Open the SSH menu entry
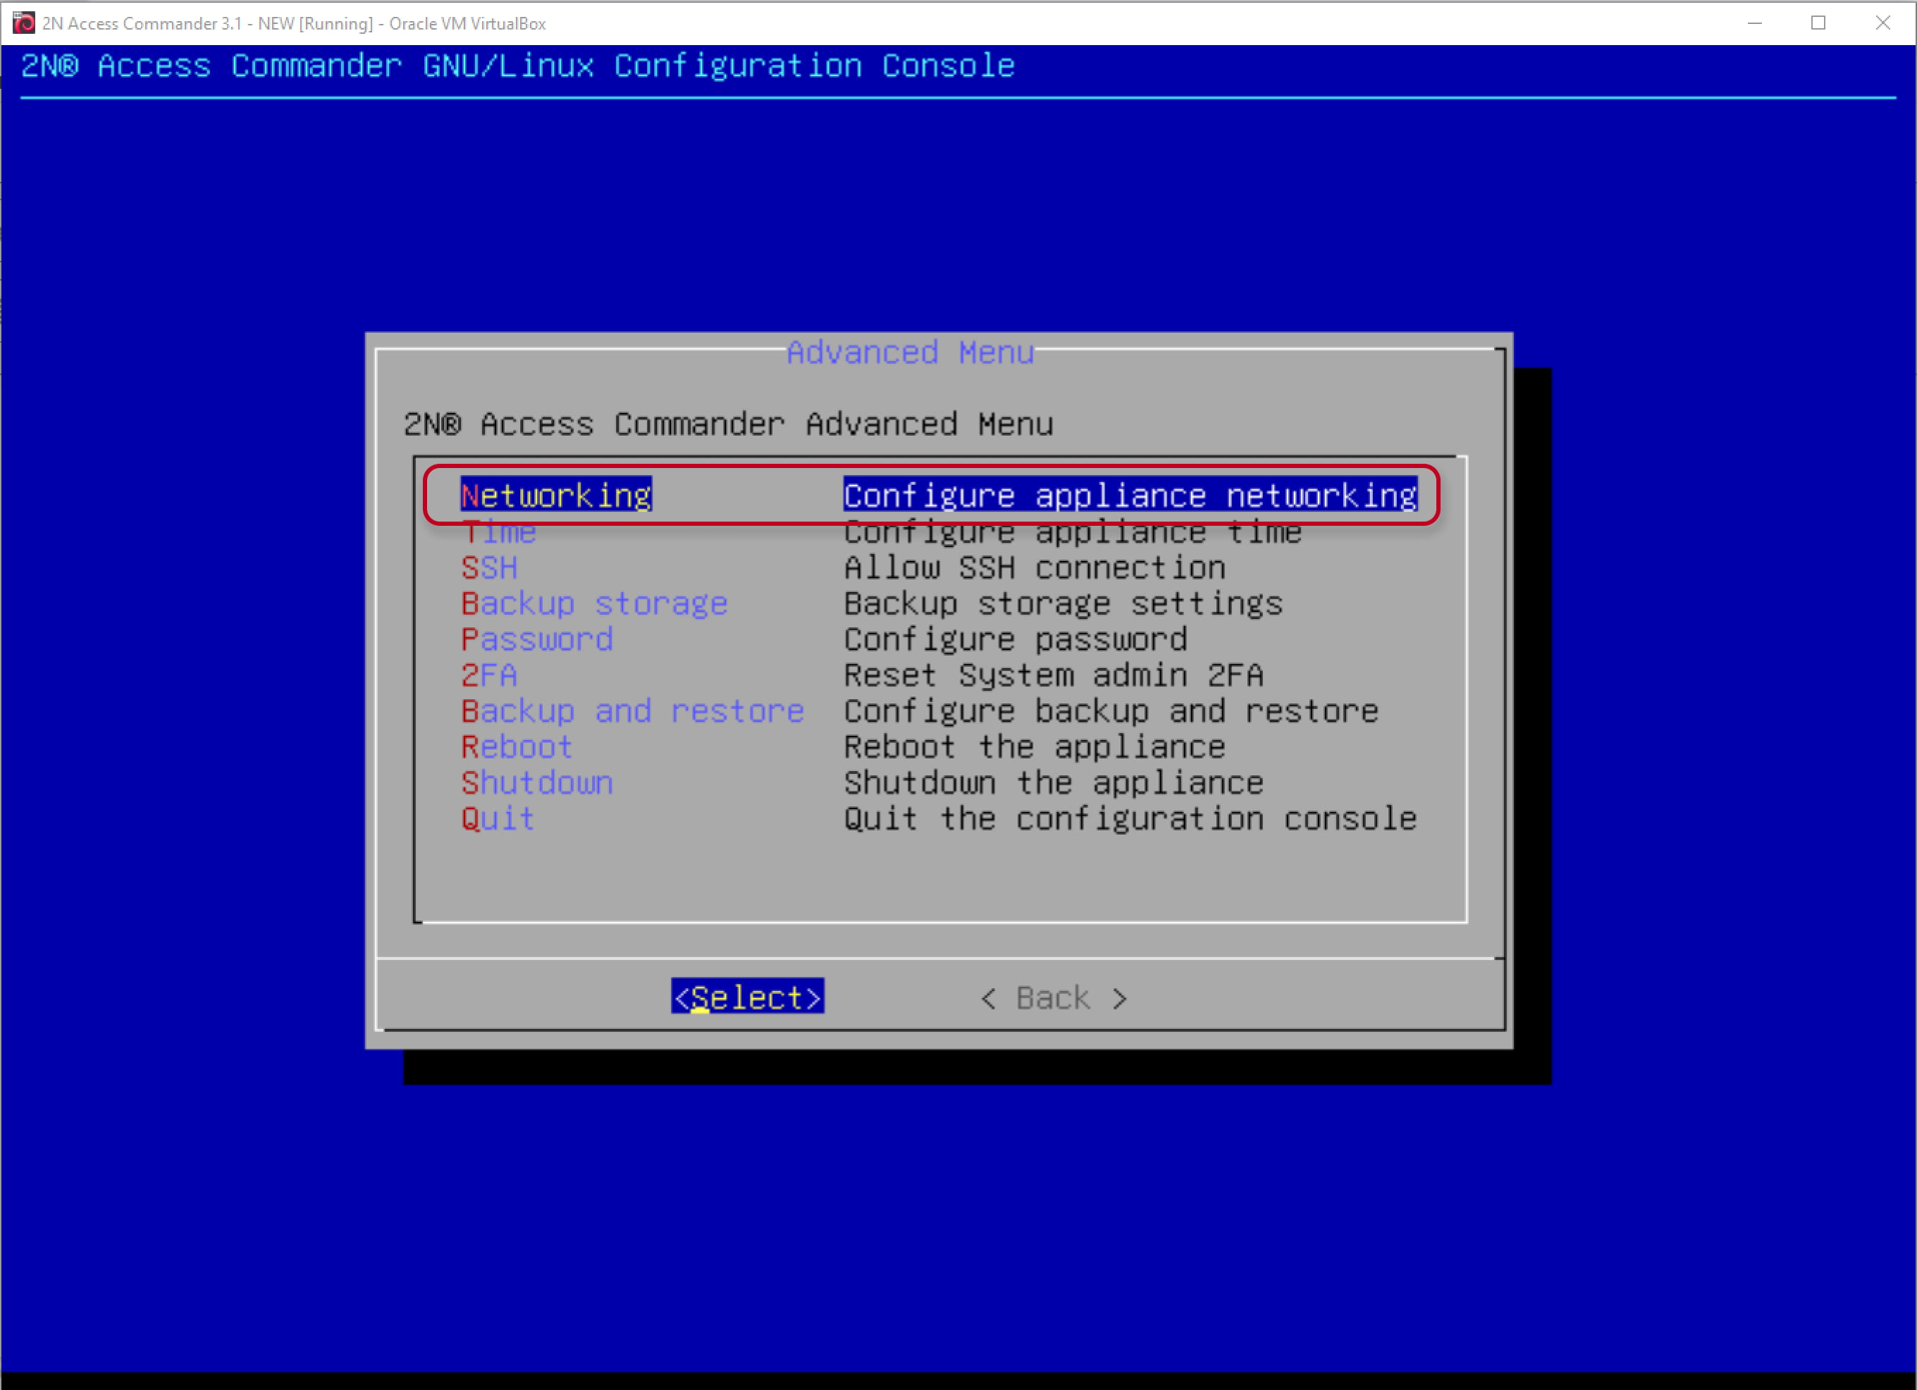Screen dimensions: 1917x1390 pyautogui.click(x=489, y=567)
